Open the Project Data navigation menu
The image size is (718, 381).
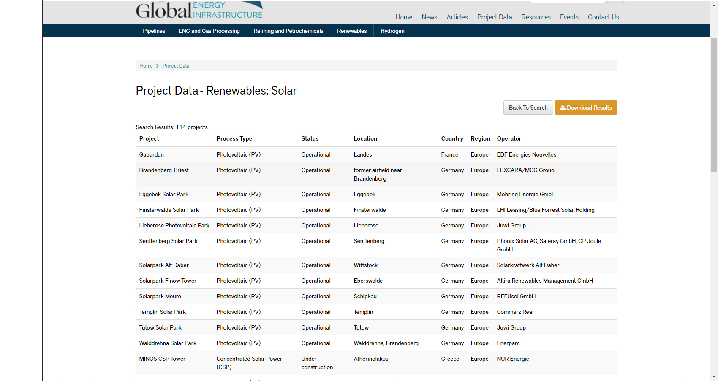[x=495, y=17]
